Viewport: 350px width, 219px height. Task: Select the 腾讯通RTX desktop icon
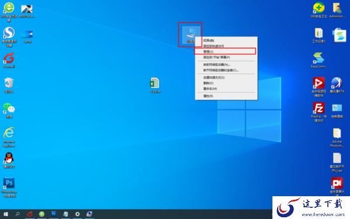(x=337, y=85)
